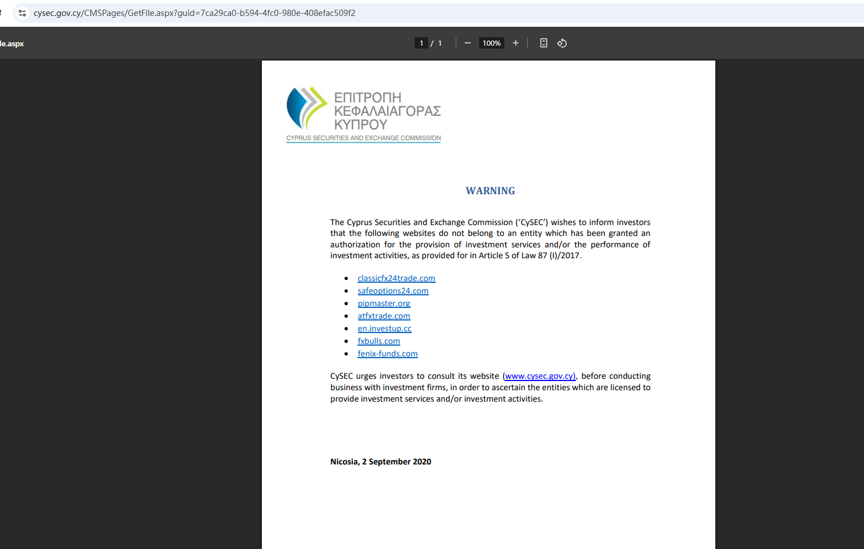The image size is (864, 549).
Task: Open the classicfx24trade.com link
Action: 396,278
